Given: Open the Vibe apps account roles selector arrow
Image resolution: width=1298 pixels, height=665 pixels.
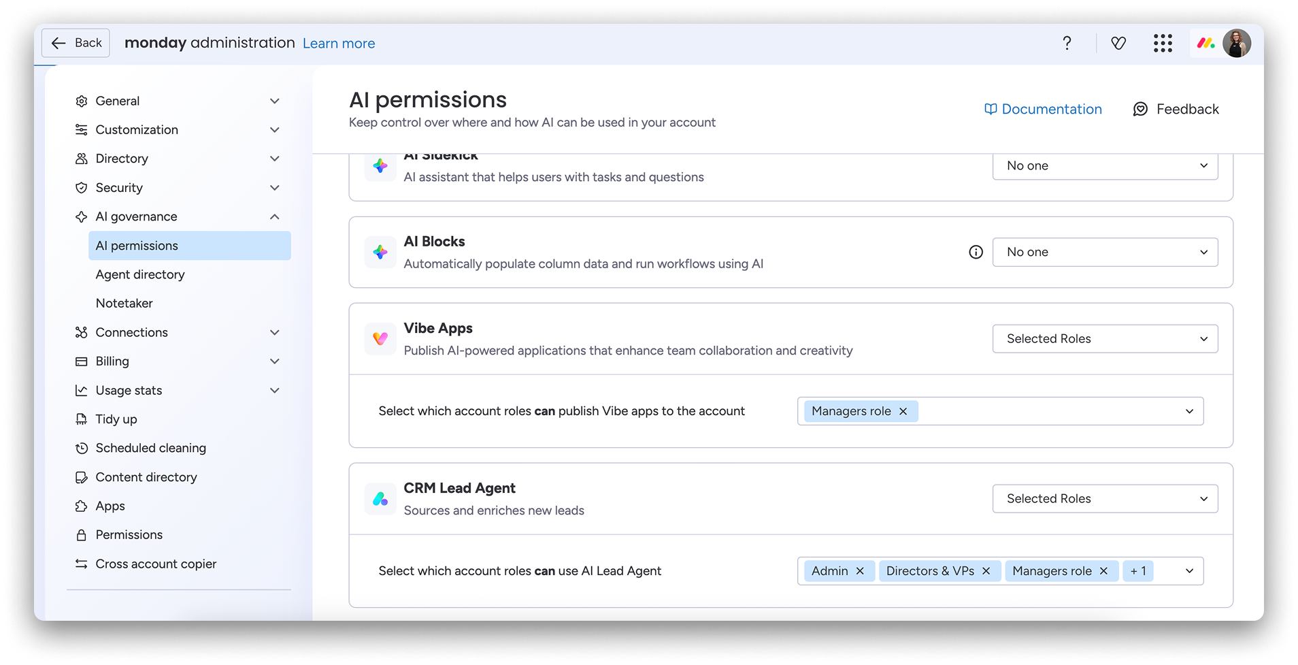Looking at the screenshot, I should click(1189, 411).
